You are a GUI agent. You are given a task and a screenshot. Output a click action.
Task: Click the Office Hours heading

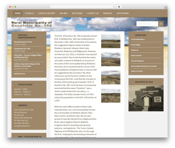pyautogui.click(x=25, y=85)
